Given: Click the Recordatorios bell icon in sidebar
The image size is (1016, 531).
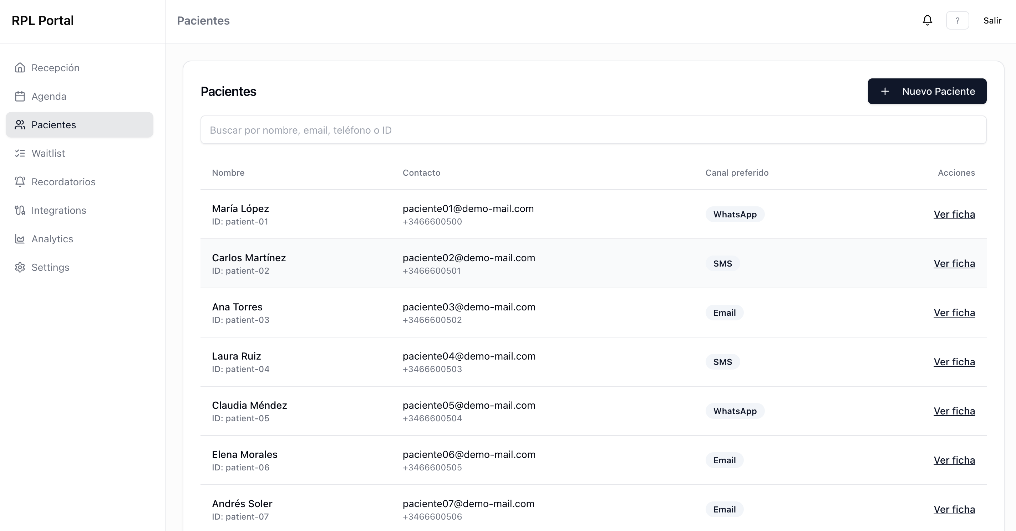Looking at the screenshot, I should (20, 182).
